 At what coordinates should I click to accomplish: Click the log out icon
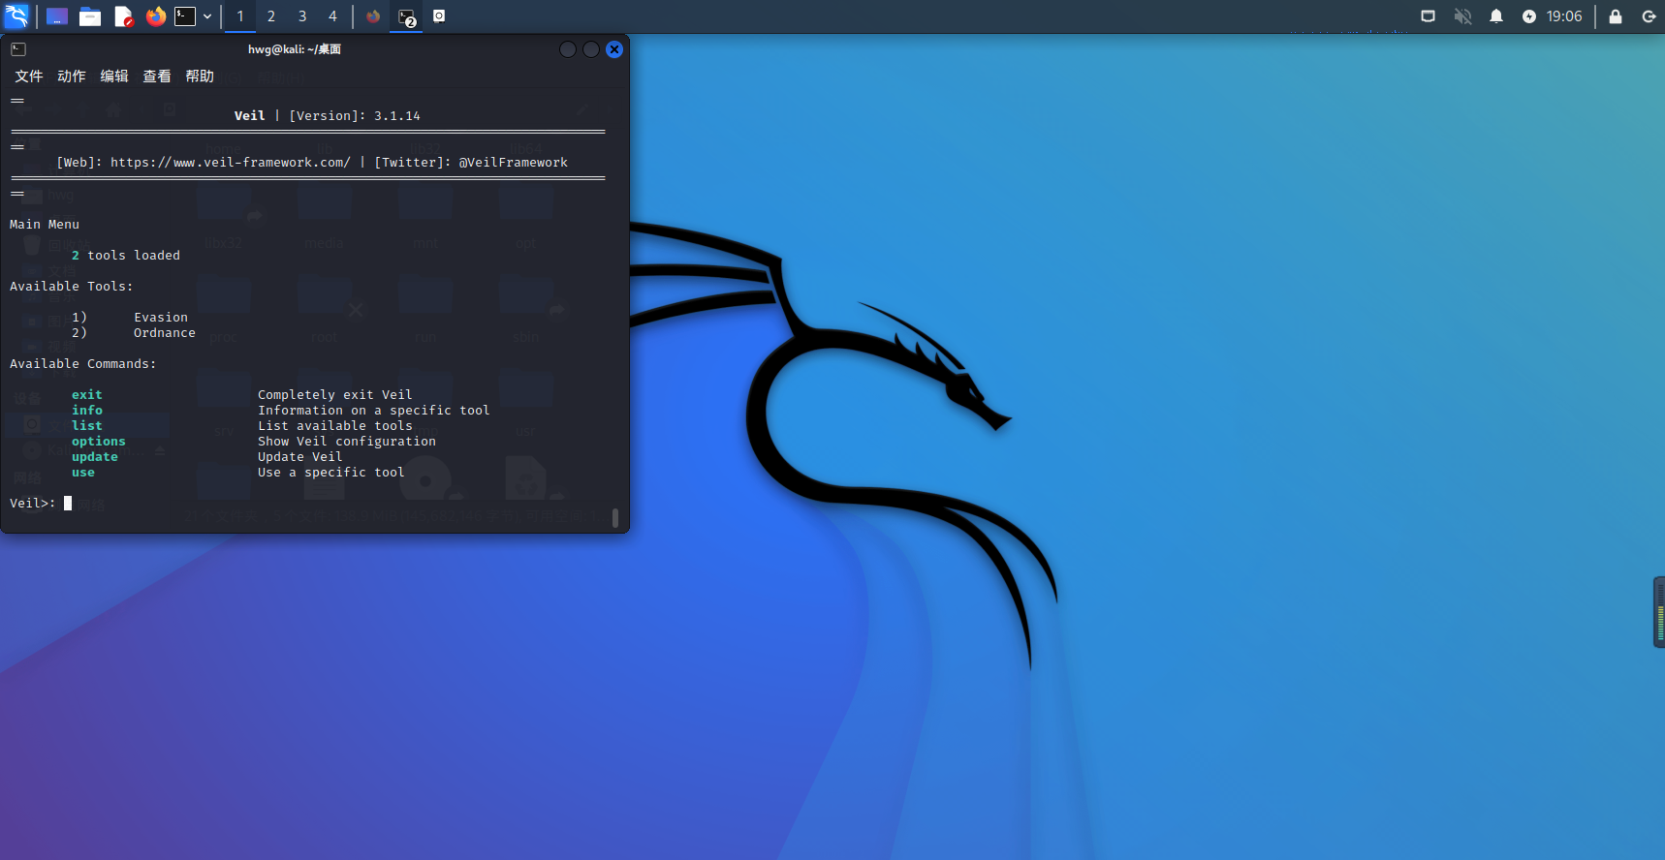[1649, 16]
